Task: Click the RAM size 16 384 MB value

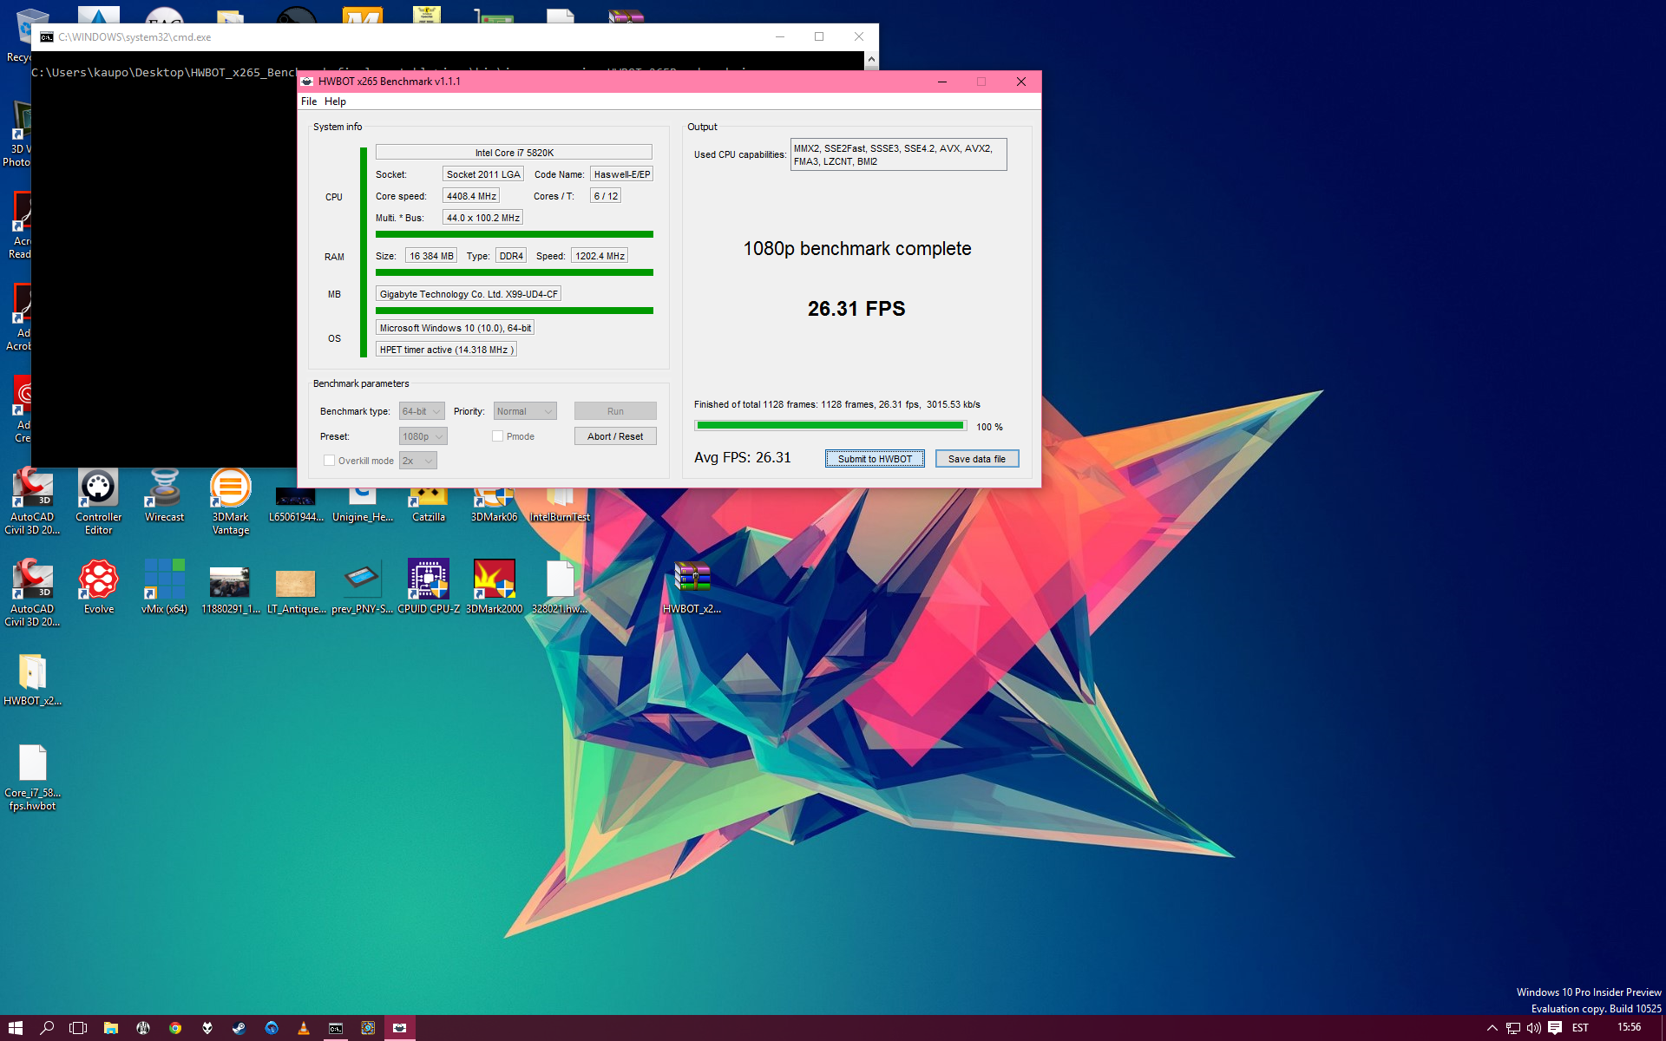Action: click(431, 256)
